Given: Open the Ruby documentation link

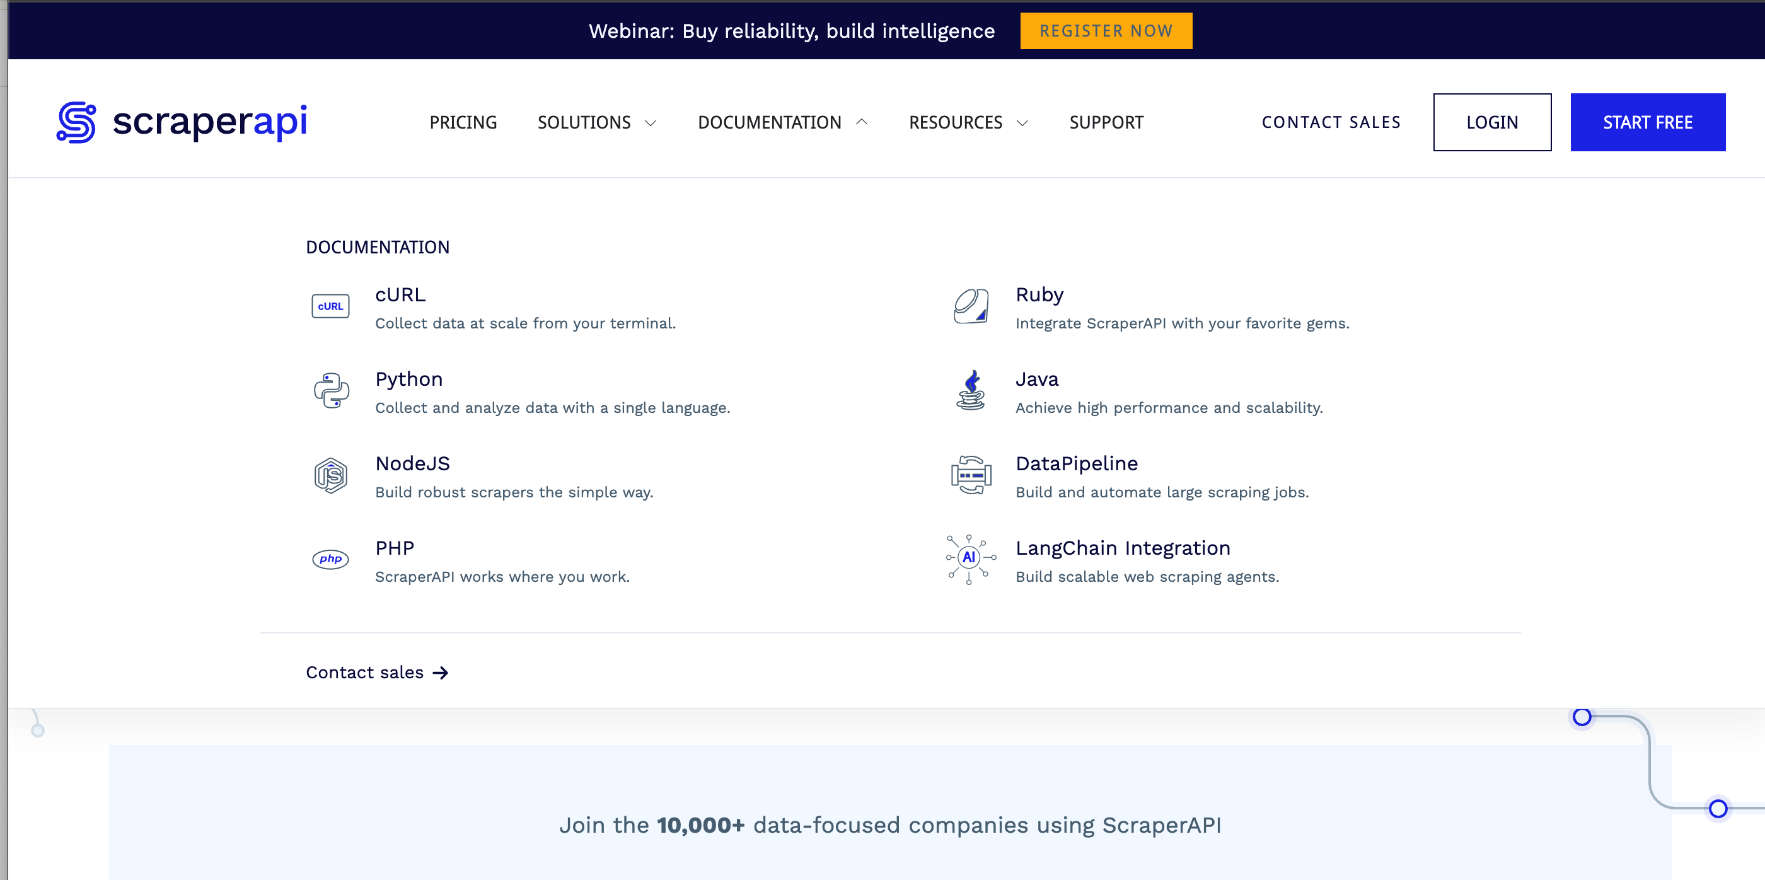Looking at the screenshot, I should click(x=1039, y=295).
